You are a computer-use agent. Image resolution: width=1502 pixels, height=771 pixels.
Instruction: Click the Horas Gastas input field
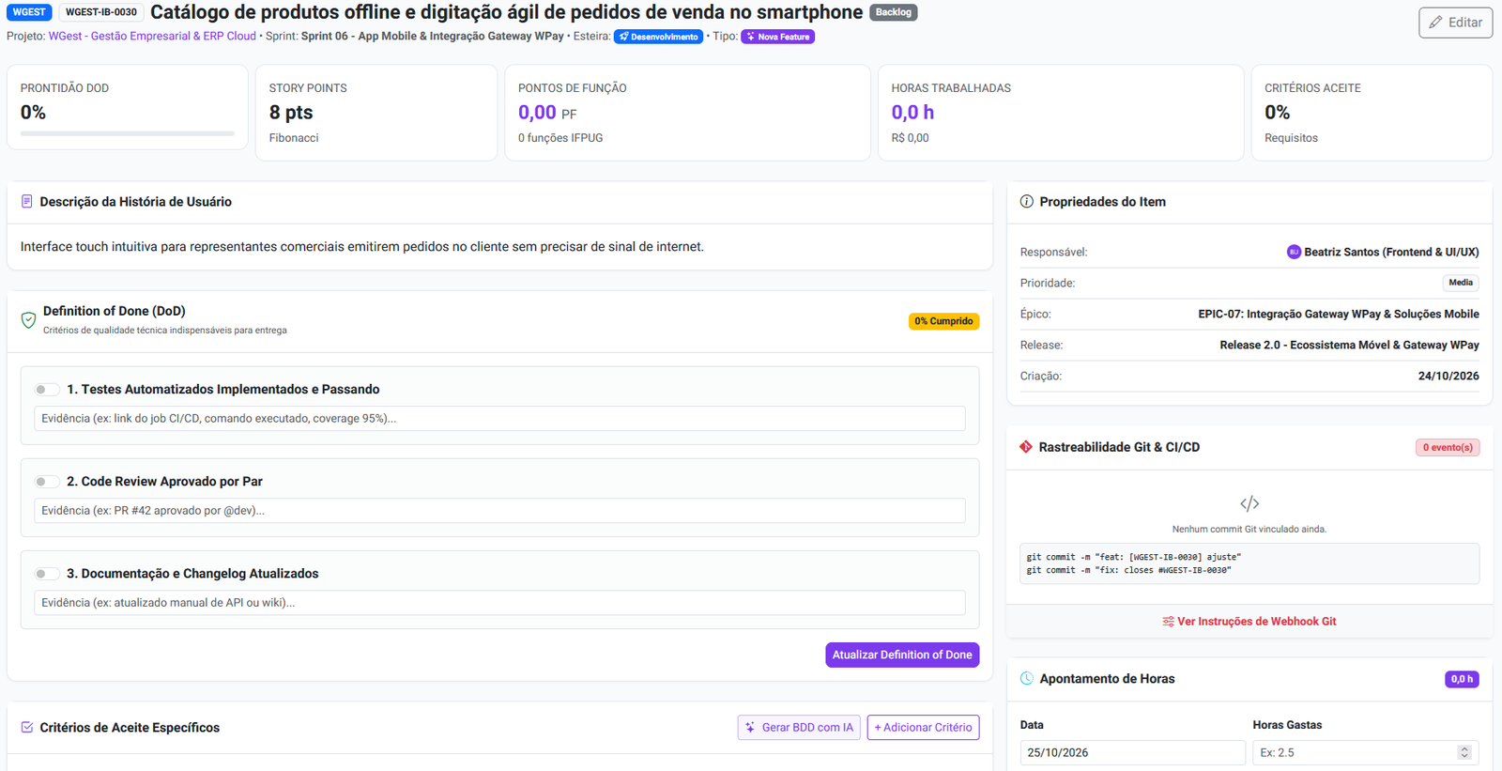1365,753
